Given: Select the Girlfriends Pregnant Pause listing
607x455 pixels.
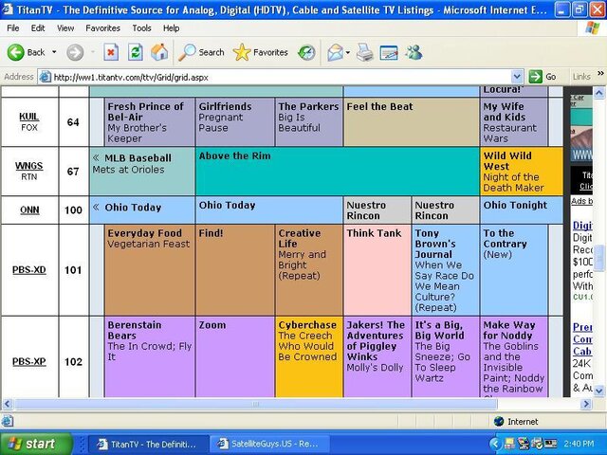Looking at the screenshot, I should click(x=235, y=122).
